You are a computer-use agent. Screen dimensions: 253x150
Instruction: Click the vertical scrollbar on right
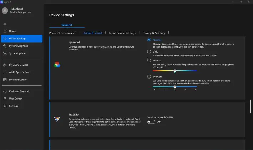[x=250, y=106]
